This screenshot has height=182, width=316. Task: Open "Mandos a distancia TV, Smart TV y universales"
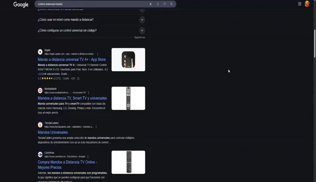72,98
